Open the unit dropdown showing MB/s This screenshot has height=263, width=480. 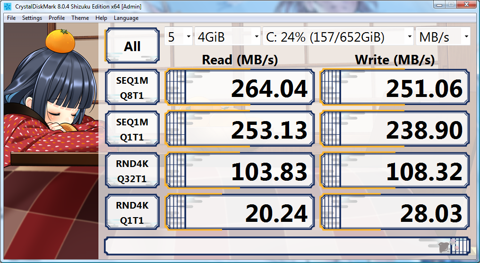443,36
